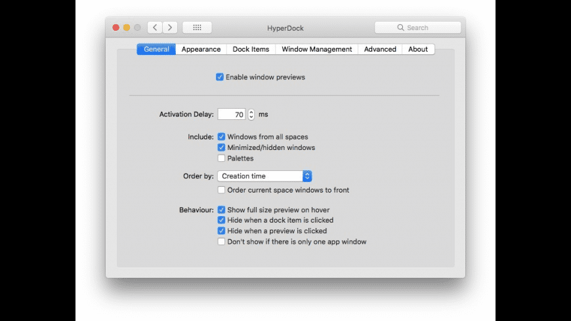Image resolution: width=571 pixels, height=321 pixels.
Task: Close the HyperDock window with red button
Action: [x=116, y=28]
